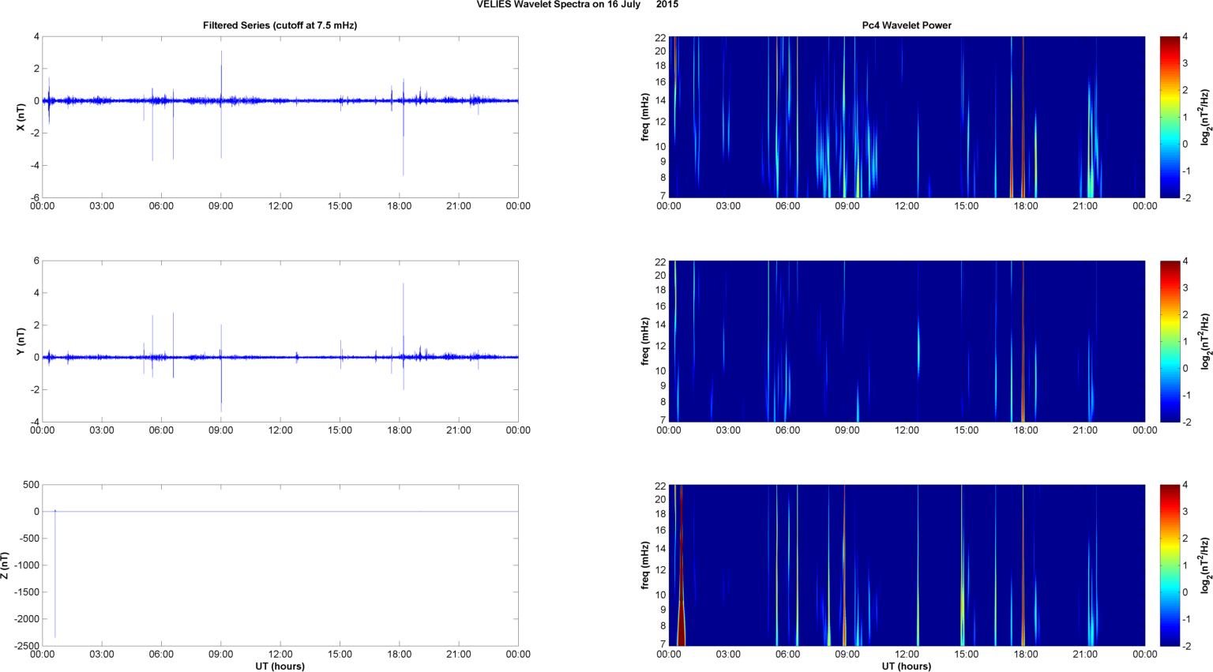Click the X (nT) axis label
Image resolution: width=1213 pixels, height=672 pixels.
click(21, 117)
